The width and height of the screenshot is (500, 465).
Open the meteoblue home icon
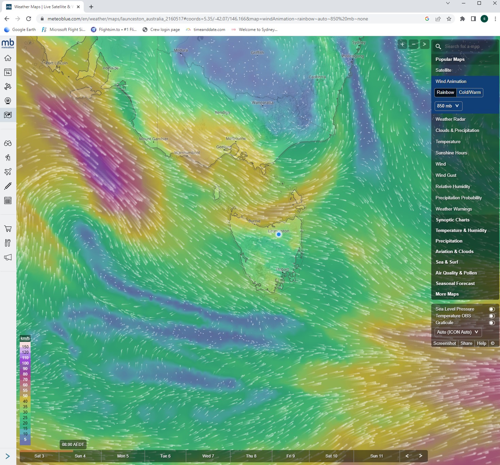tap(8, 58)
